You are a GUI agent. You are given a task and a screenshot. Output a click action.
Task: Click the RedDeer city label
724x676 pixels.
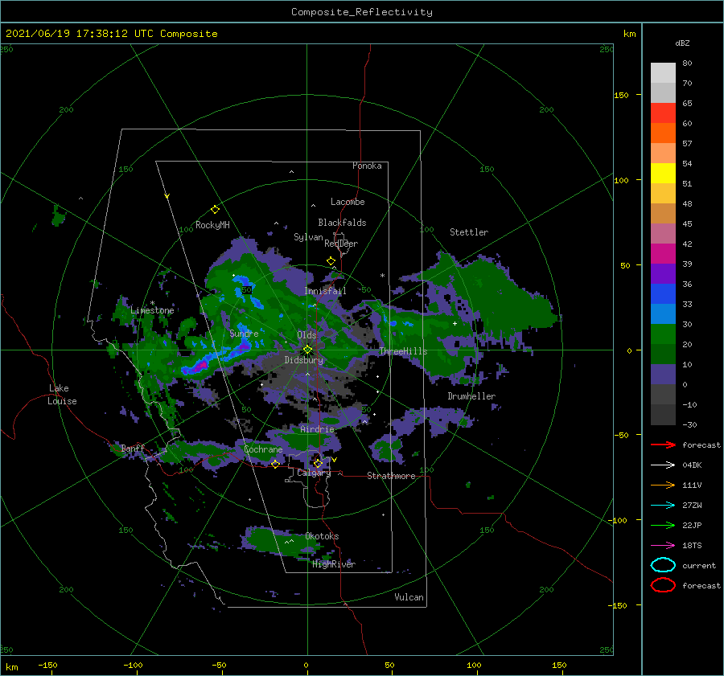tap(341, 244)
